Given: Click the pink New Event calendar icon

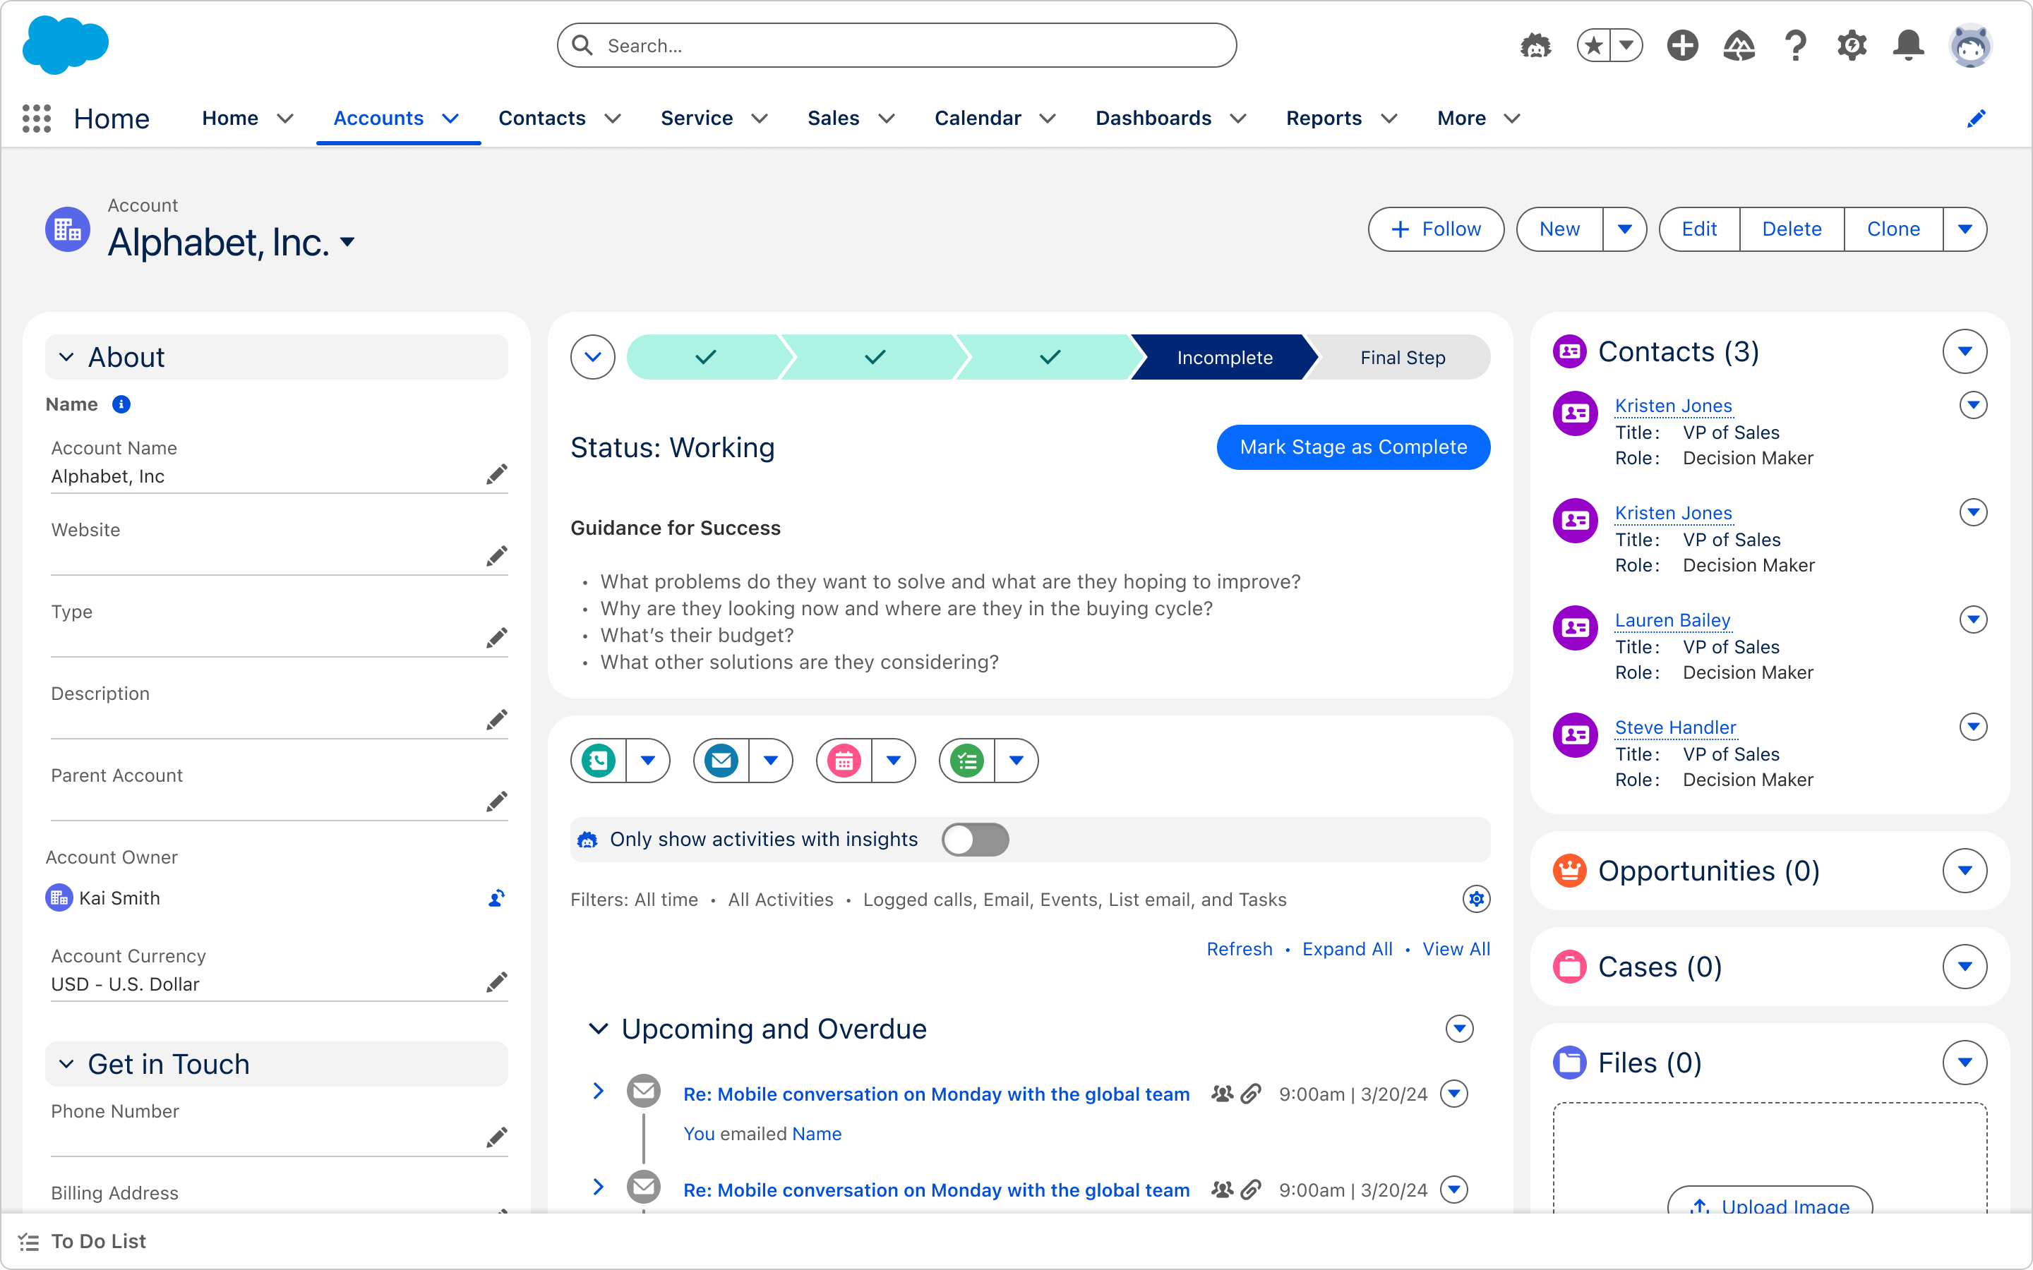Looking at the screenshot, I should [844, 761].
